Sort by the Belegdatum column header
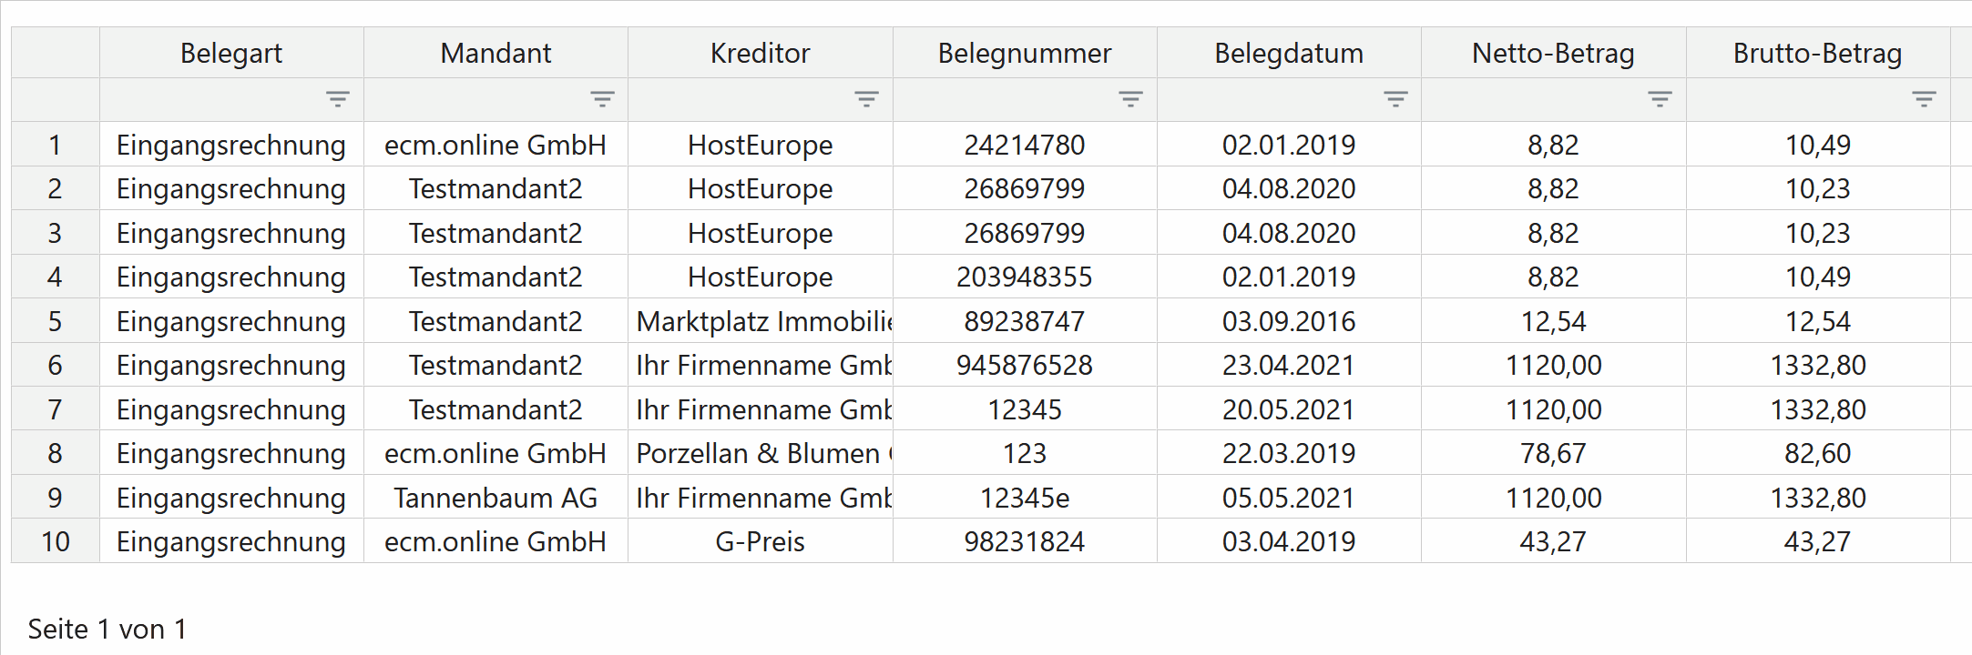1972x655 pixels. click(1289, 53)
